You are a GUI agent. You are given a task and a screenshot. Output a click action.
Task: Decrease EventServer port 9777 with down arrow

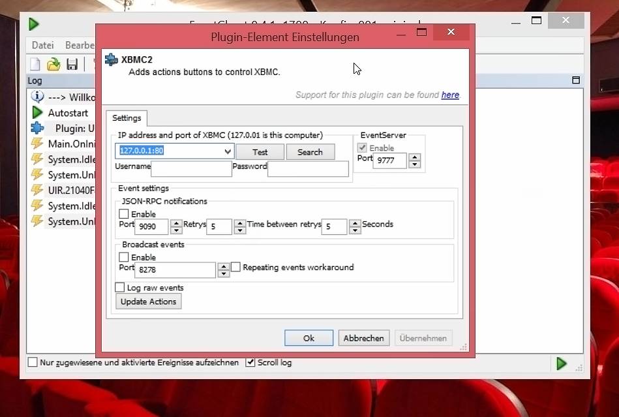[414, 164]
